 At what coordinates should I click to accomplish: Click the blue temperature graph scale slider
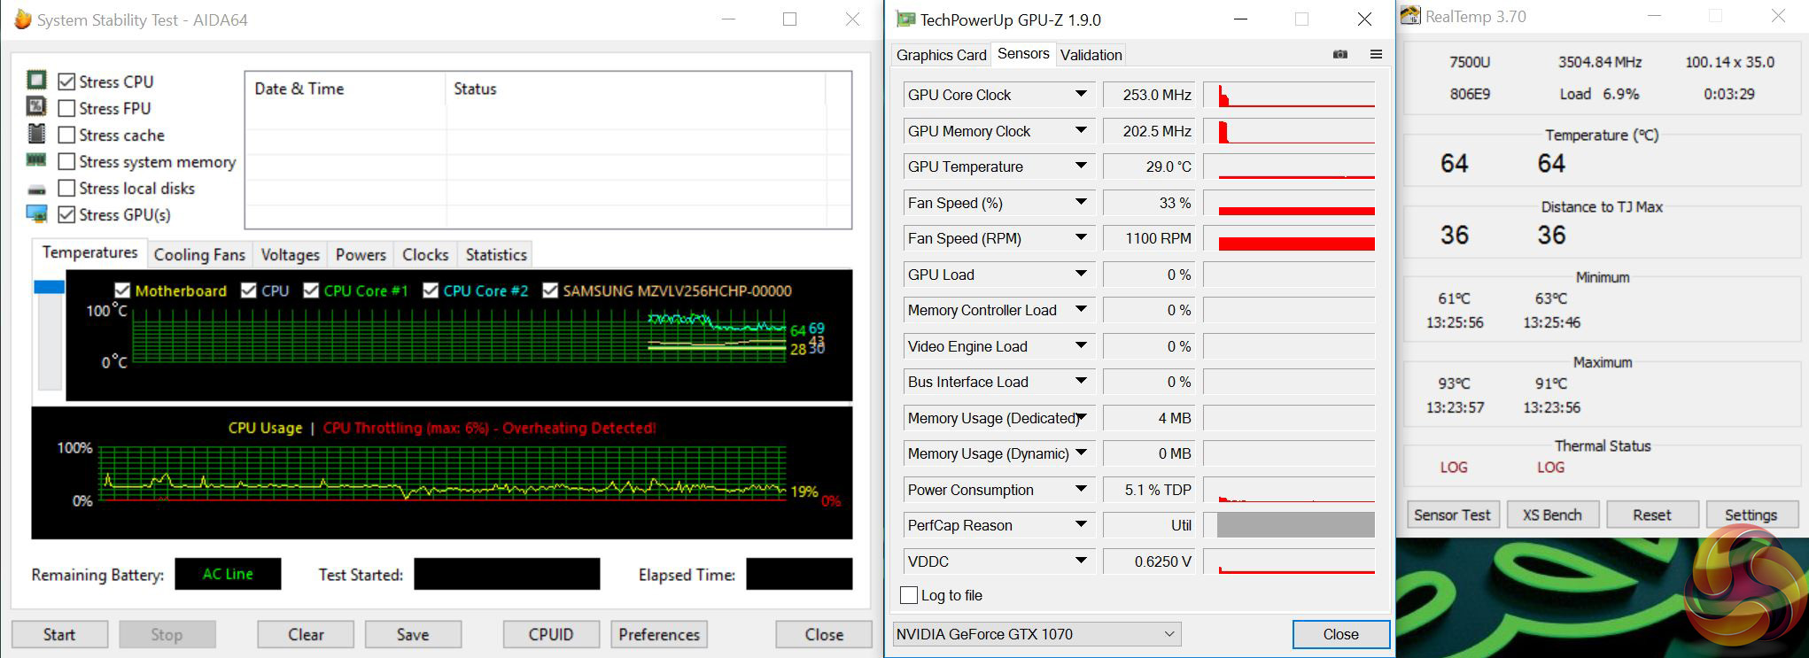[49, 287]
